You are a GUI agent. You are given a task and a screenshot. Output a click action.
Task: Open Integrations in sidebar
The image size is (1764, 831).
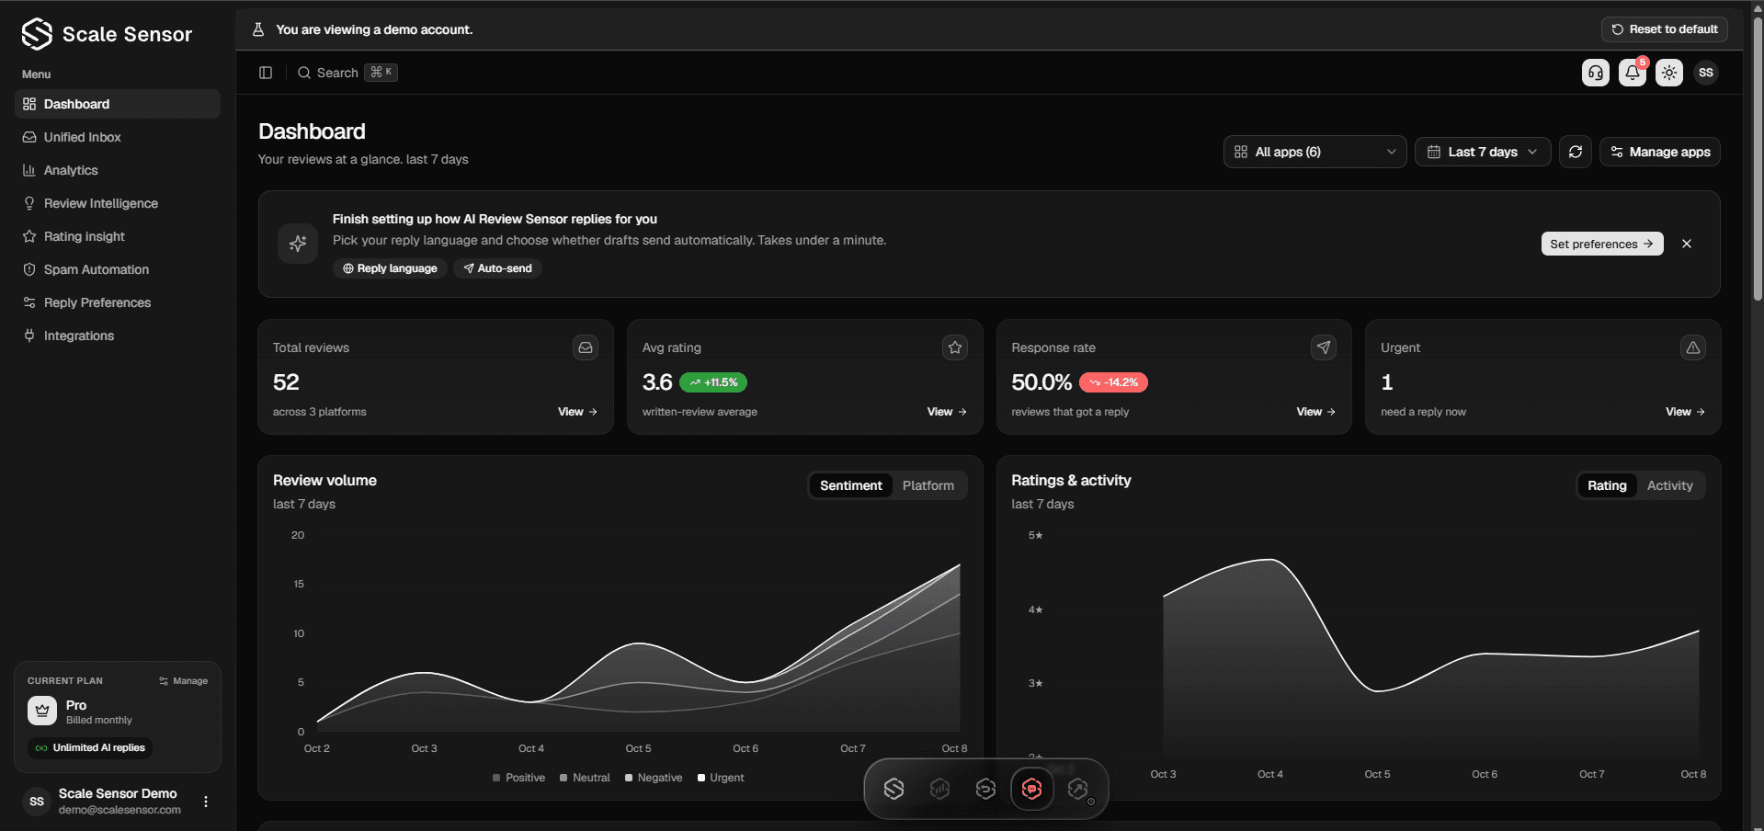click(x=118, y=336)
